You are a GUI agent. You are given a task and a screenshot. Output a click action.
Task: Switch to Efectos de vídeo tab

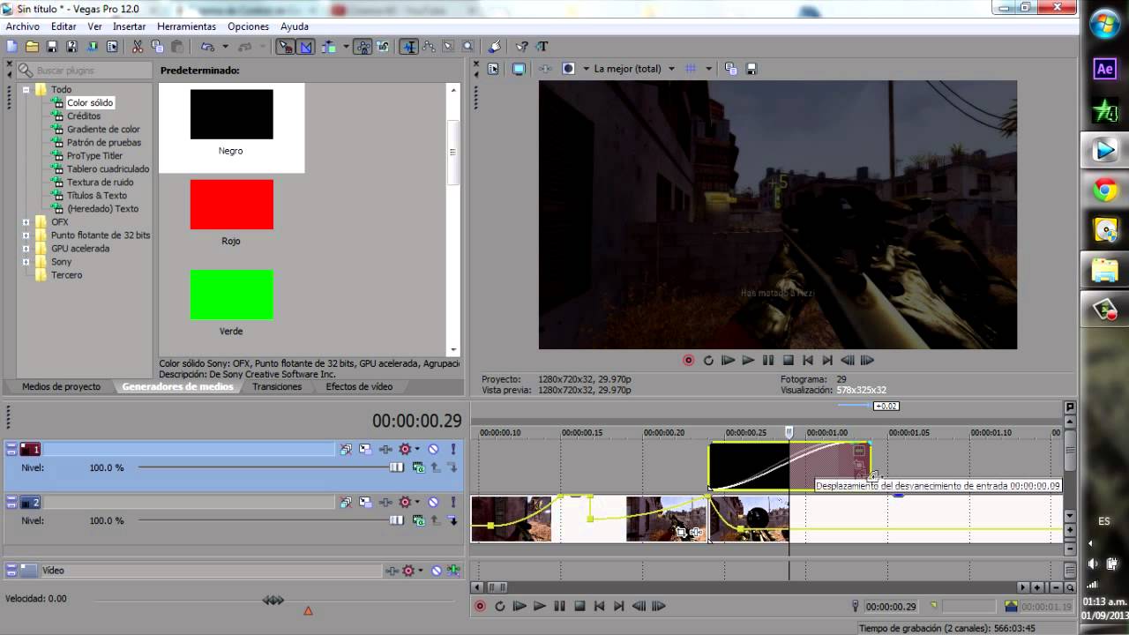[359, 386]
